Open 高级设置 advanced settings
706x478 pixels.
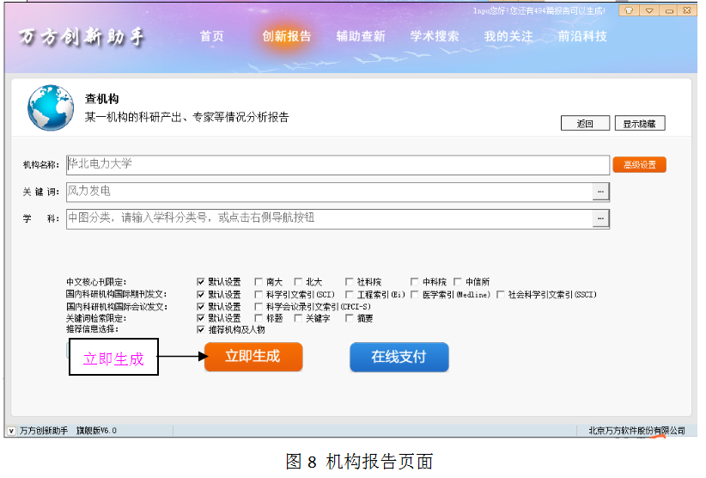coord(639,165)
